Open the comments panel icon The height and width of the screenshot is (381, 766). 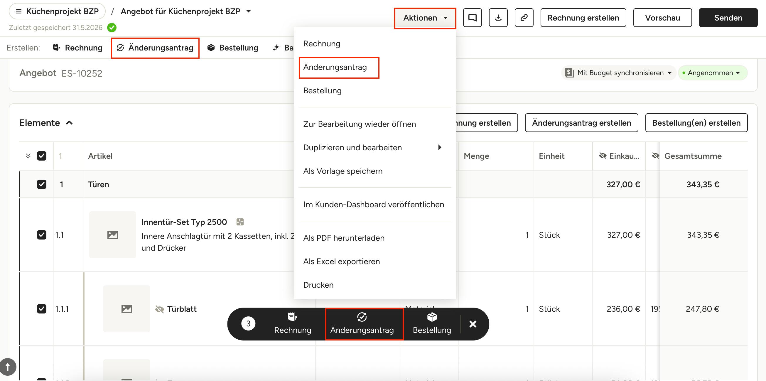pos(472,18)
